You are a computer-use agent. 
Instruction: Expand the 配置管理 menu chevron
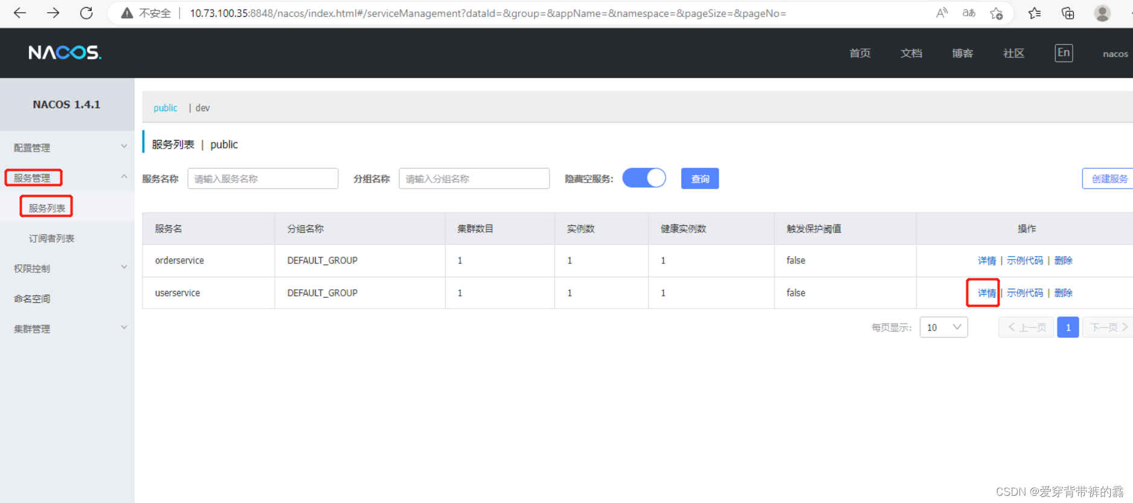[124, 146]
